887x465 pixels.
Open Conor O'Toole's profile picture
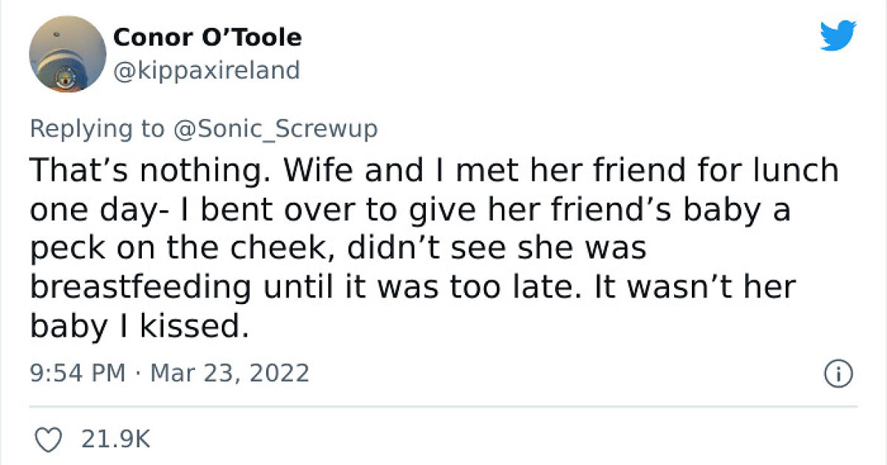(x=67, y=55)
